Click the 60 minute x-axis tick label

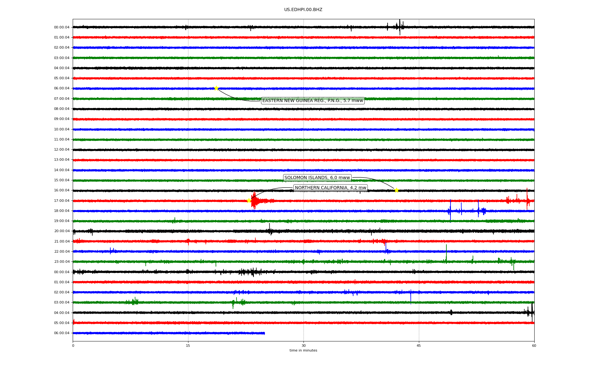tap(534, 346)
